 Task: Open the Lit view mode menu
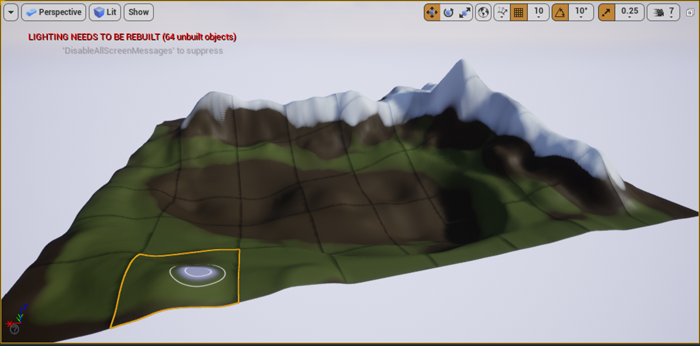coord(105,12)
